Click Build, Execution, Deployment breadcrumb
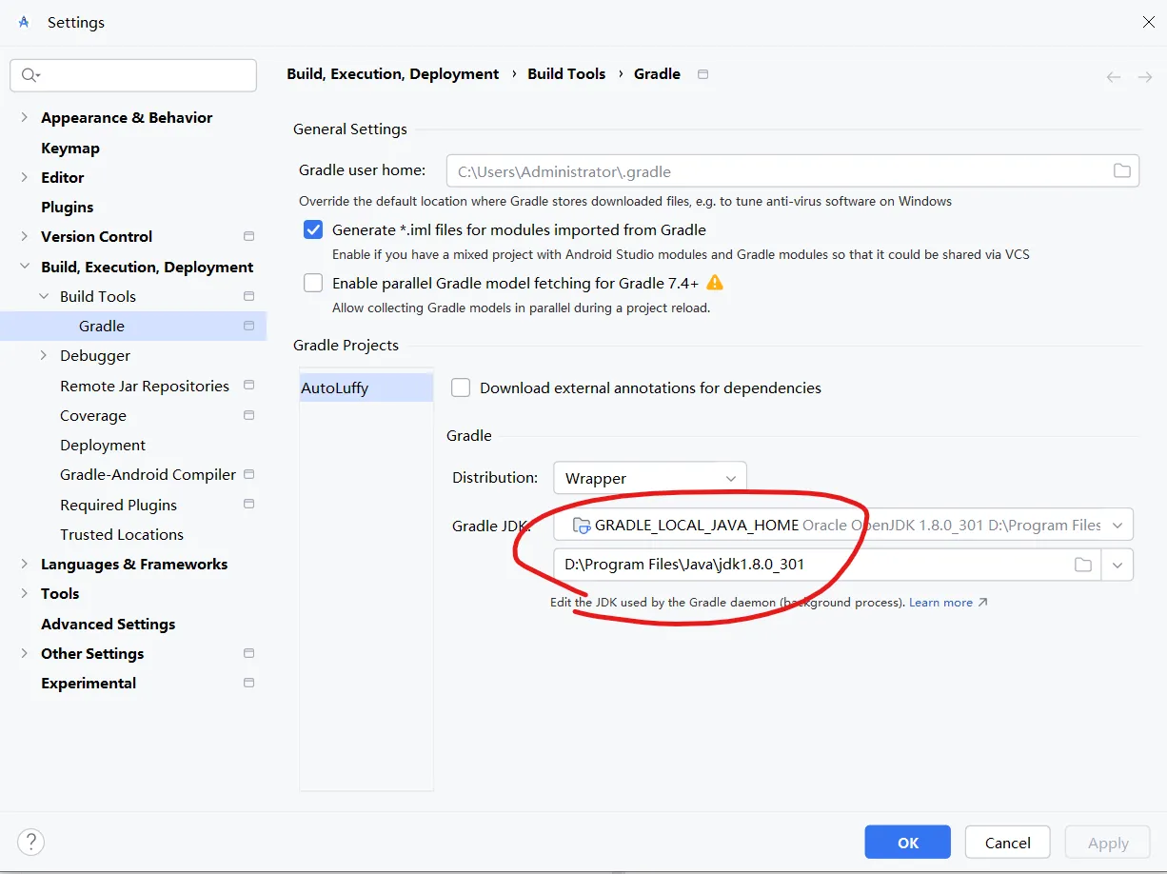Viewport: 1167px width, 874px height. pyautogui.click(x=393, y=74)
